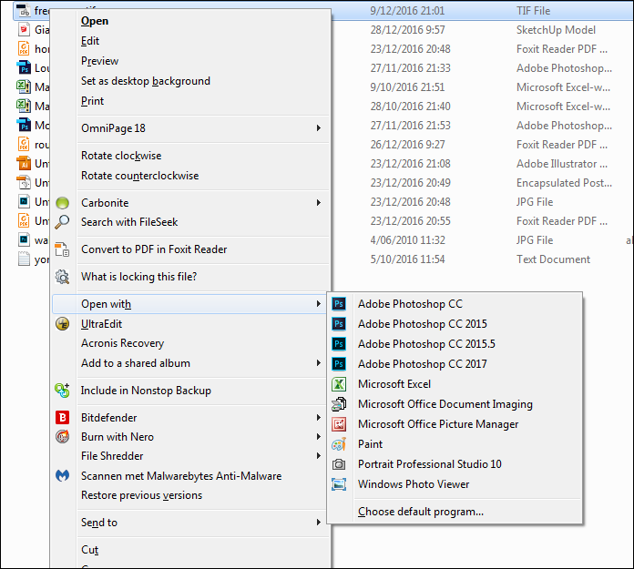Open with Adobe Photoshop CC 2017

click(422, 364)
